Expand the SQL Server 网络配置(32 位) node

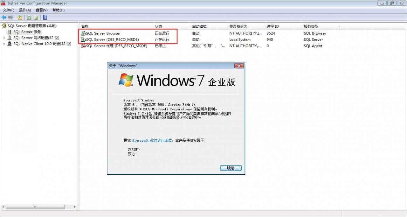point(4,38)
